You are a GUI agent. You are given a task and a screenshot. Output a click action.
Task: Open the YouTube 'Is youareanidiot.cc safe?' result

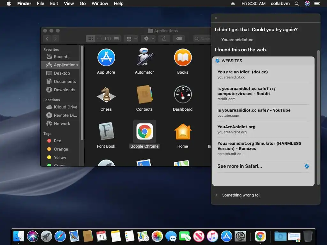click(263, 113)
